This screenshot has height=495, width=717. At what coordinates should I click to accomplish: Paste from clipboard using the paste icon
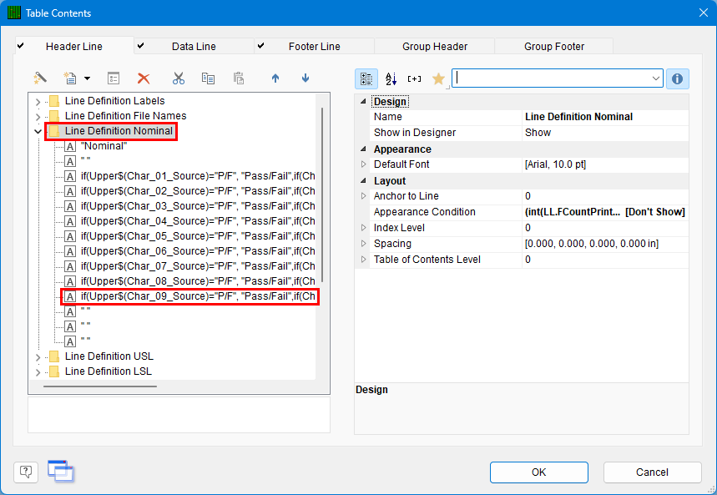click(238, 78)
